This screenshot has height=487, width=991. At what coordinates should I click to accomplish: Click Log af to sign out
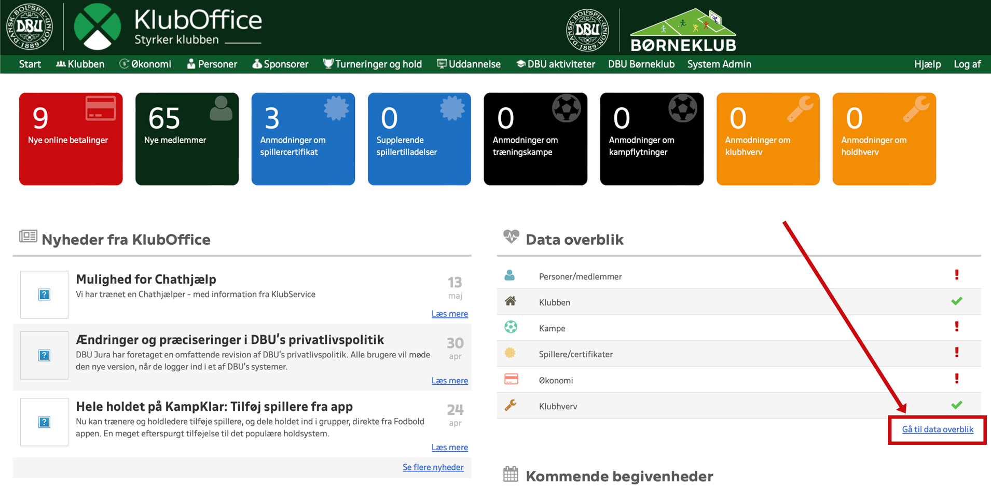967,64
